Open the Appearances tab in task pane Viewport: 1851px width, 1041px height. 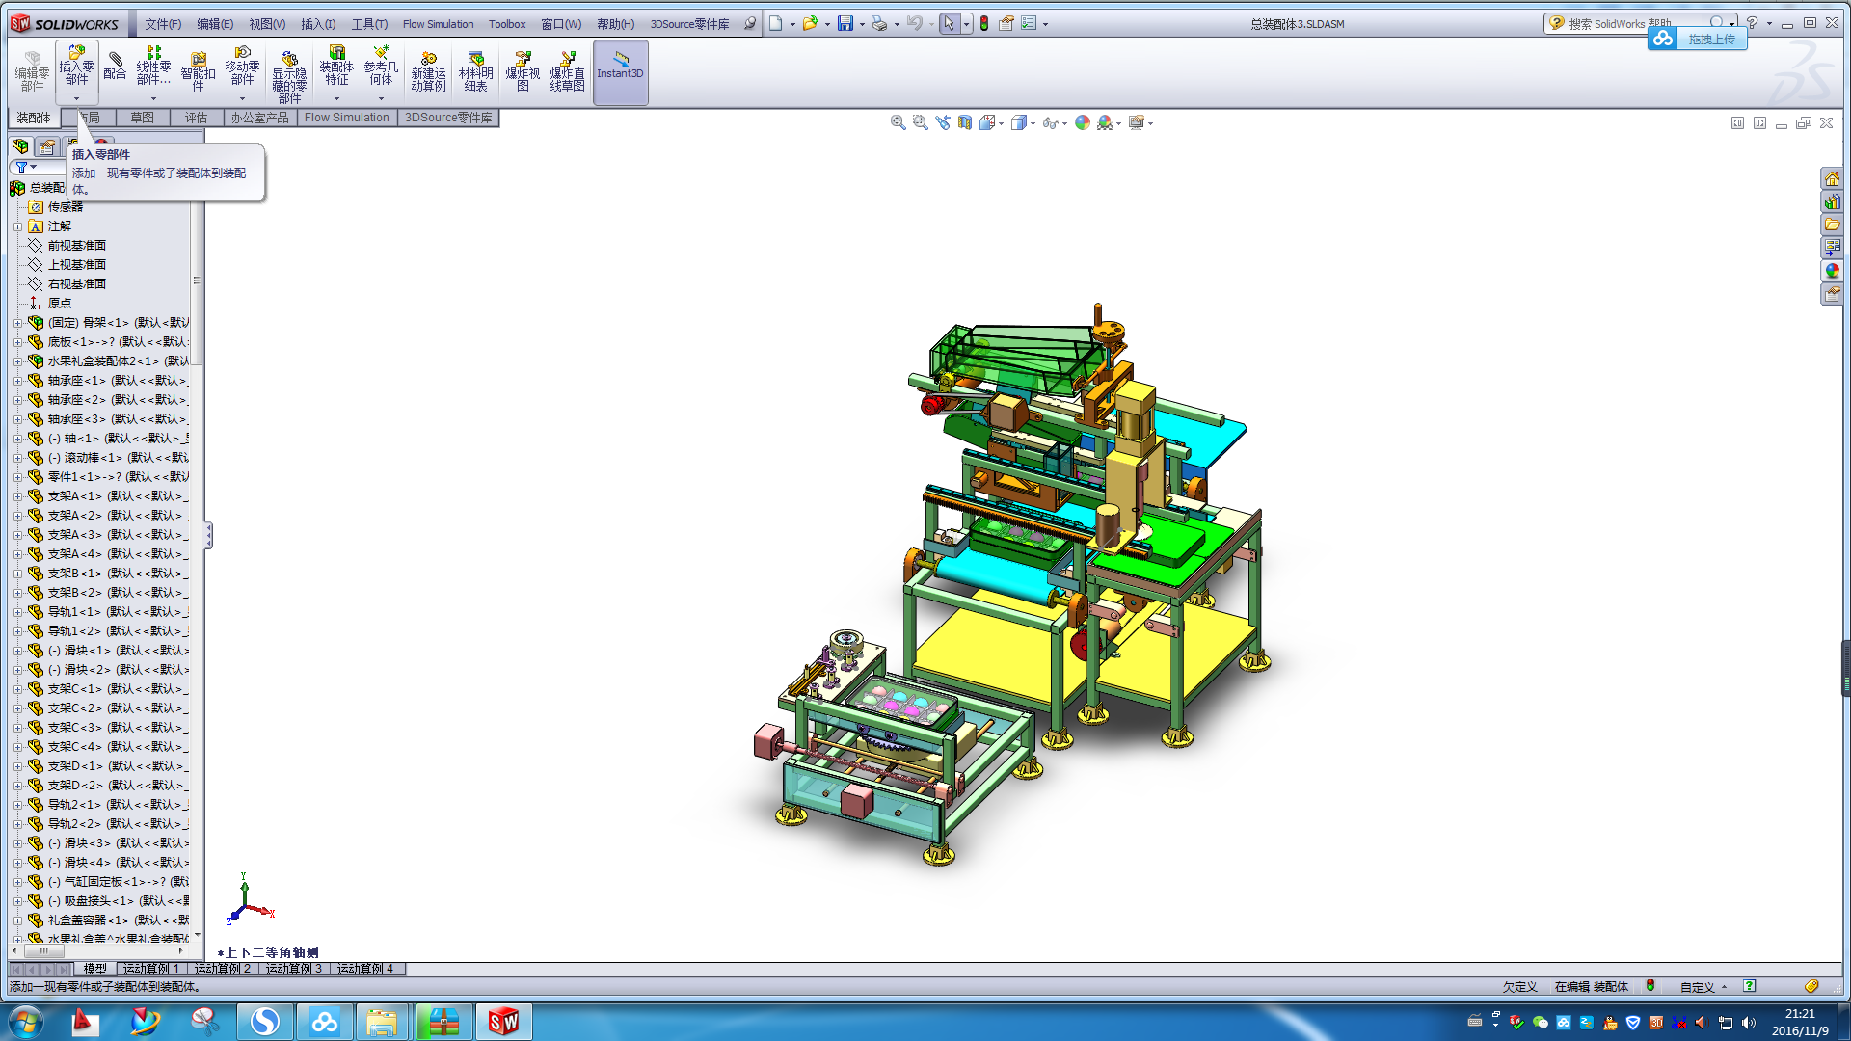[x=1832, y=271]
